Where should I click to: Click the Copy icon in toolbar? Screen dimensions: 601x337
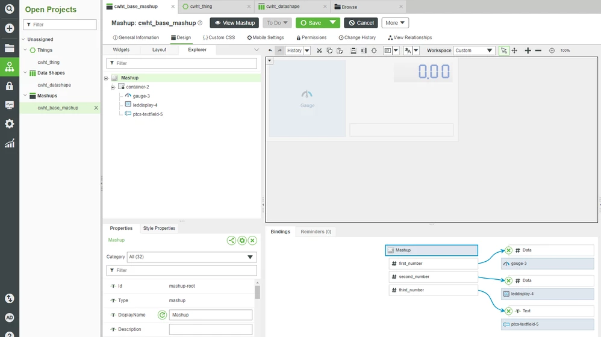tap(329, 51)
